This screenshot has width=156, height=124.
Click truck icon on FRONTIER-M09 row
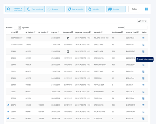coord(8,112)
